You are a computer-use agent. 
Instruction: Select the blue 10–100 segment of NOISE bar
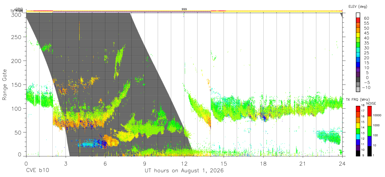click(x=369, y=141)
